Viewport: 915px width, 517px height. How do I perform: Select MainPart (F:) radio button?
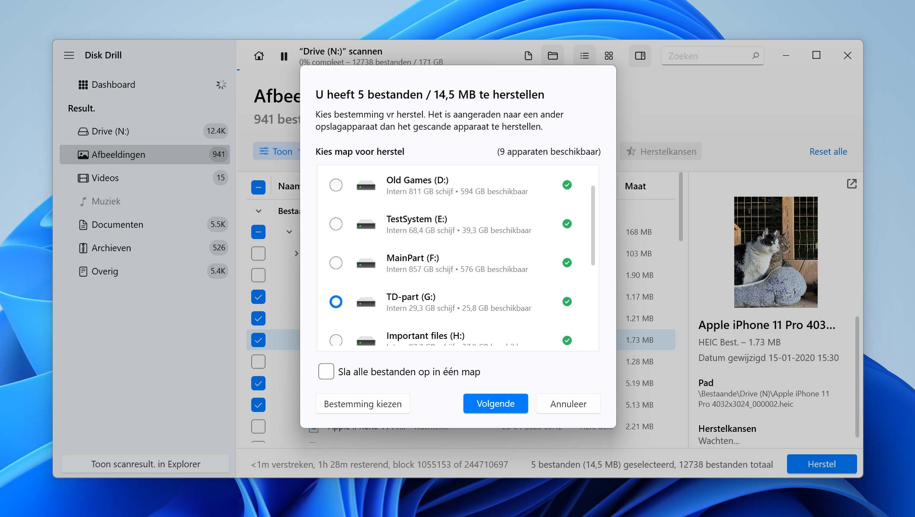pos(336,263)
